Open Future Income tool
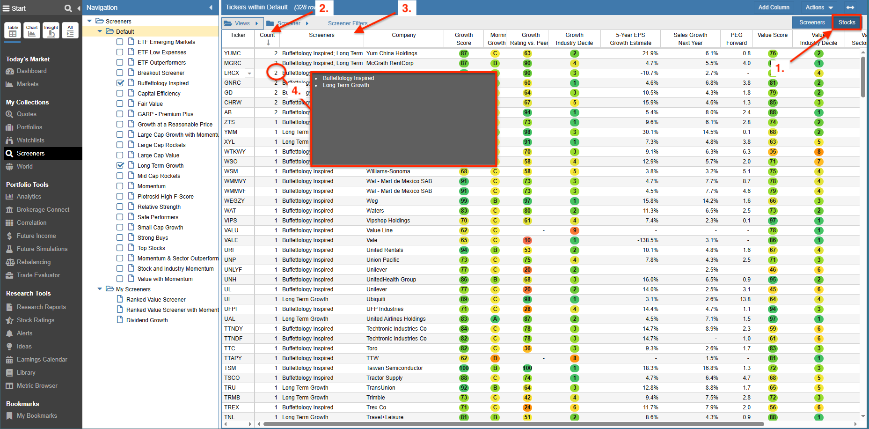Screen dimensions: 869x429 [36, 236]
